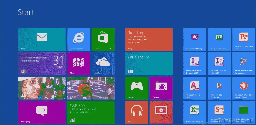Open the purple star shield app tile
Screen dimensions: 256x125
pyautogui.click(x=195, y=39)
